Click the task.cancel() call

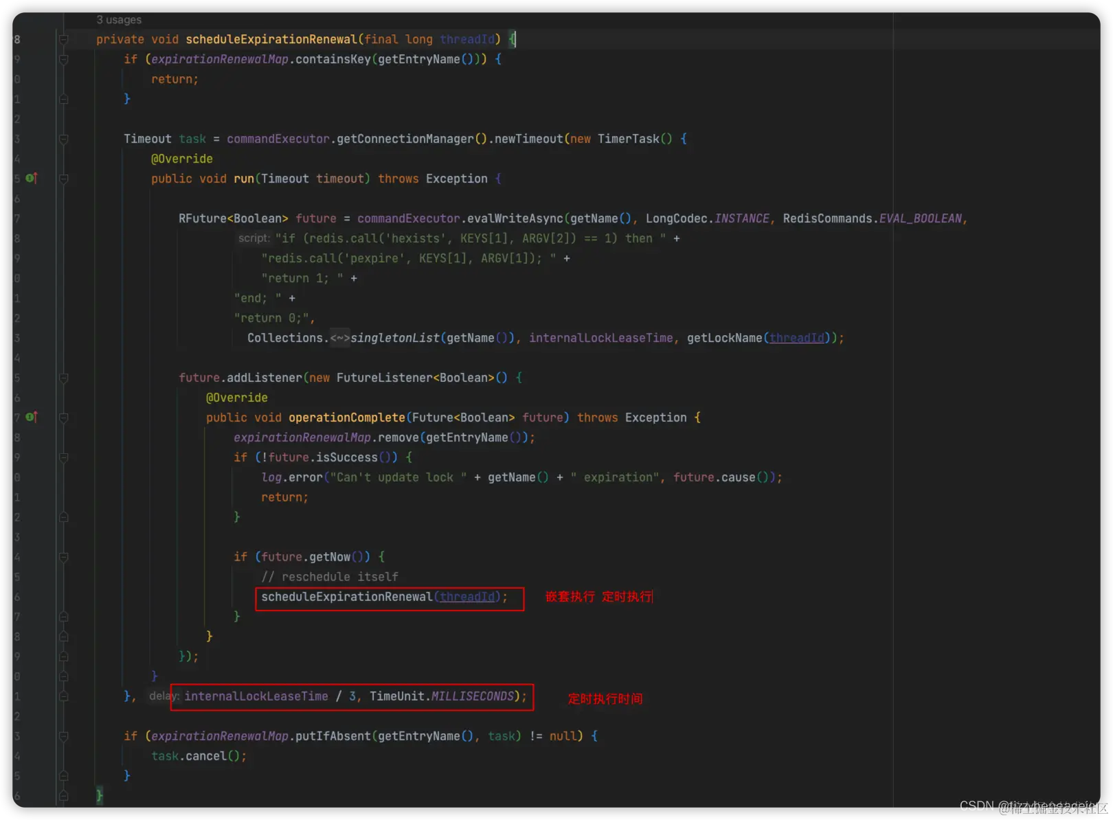[x=196, y=756]
